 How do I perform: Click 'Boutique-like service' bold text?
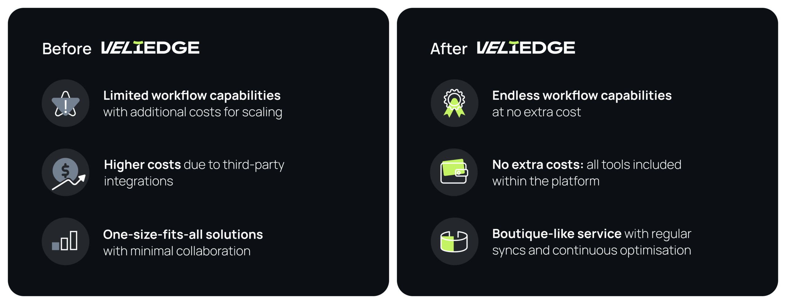point(557,234)
